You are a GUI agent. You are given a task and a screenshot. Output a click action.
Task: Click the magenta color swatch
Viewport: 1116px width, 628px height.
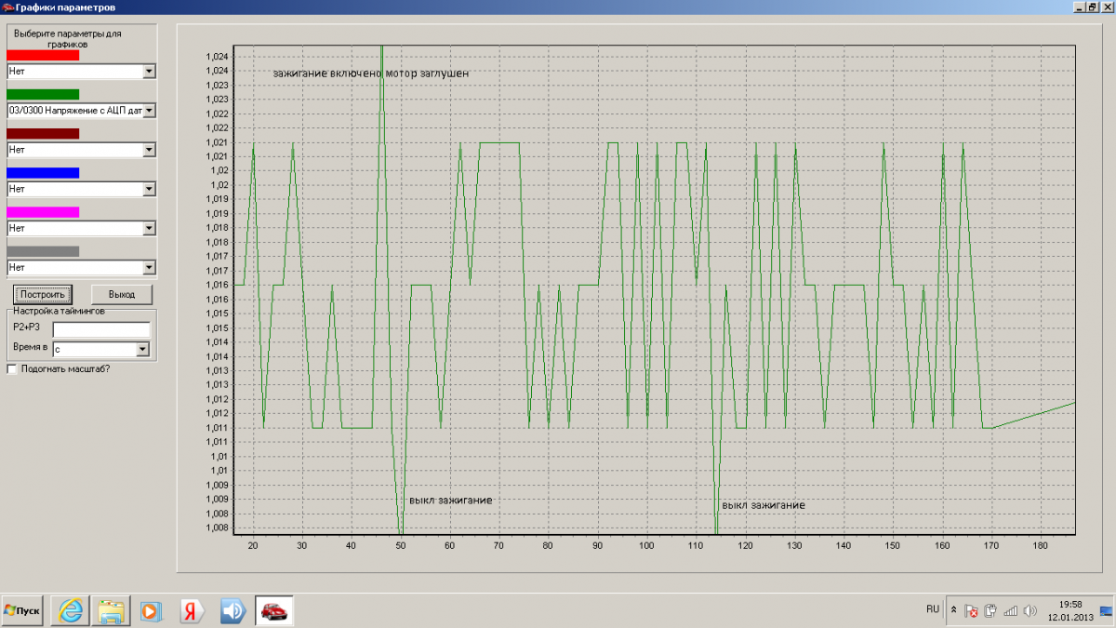coord(43,211)
